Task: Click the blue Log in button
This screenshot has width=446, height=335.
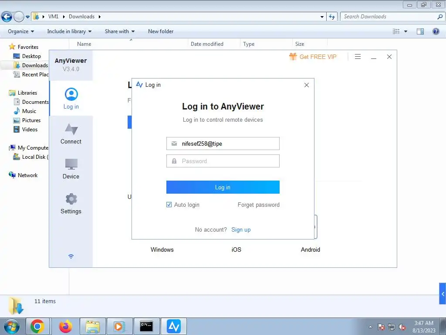Action: (223, 187)
